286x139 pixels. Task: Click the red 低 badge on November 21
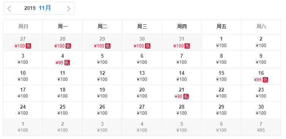coord(186,96)
